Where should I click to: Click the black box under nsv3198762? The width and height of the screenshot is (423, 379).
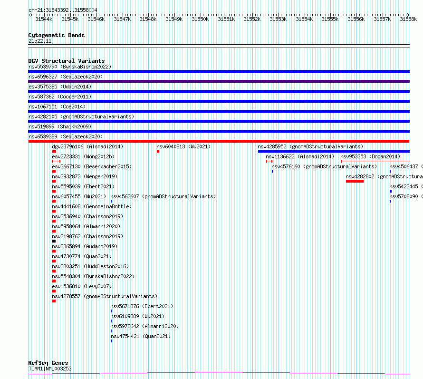54,241
